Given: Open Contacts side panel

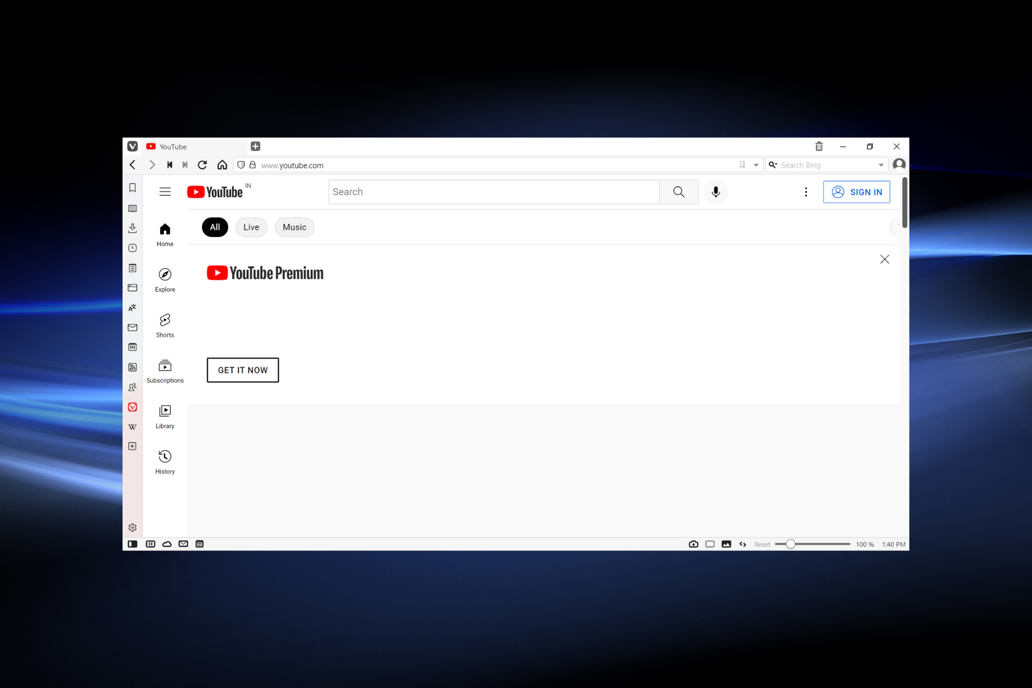Looking at the screenshot, I should click(x=132, y=387).
